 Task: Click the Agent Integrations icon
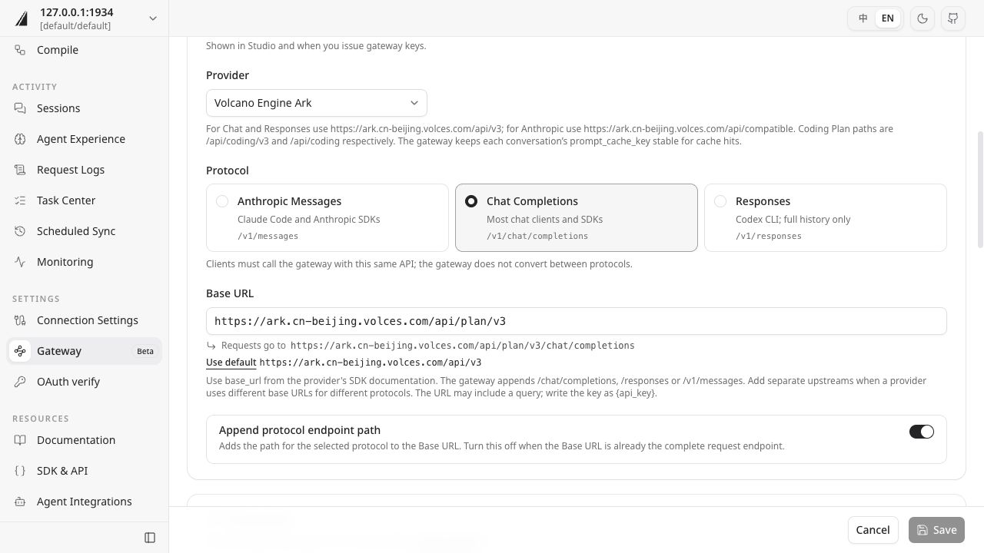click(x=20, y=502)
